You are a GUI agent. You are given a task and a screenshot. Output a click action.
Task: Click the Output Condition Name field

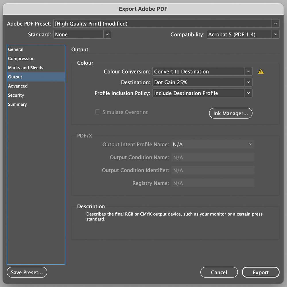[x=213, y=157]
